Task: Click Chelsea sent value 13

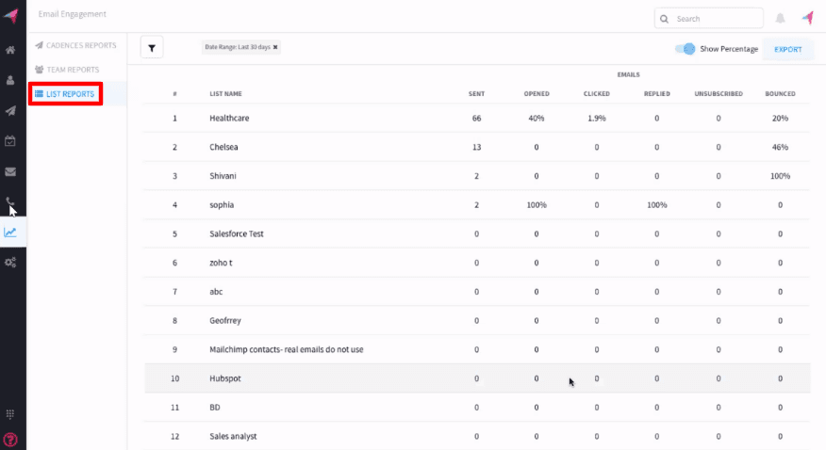Action: [476, 147]
